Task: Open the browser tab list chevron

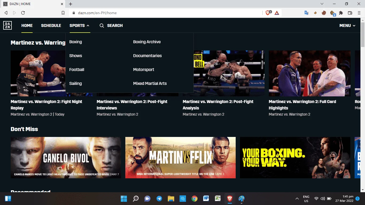Action: (322, 4)
